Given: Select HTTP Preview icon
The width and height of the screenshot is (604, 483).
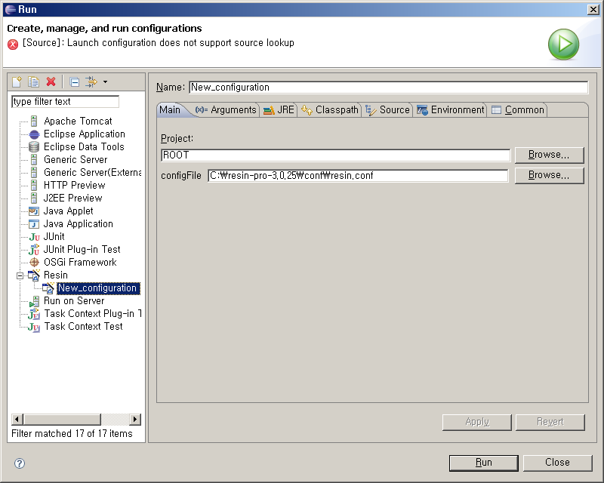Looking at the screenshot, I should coord(34,185).
